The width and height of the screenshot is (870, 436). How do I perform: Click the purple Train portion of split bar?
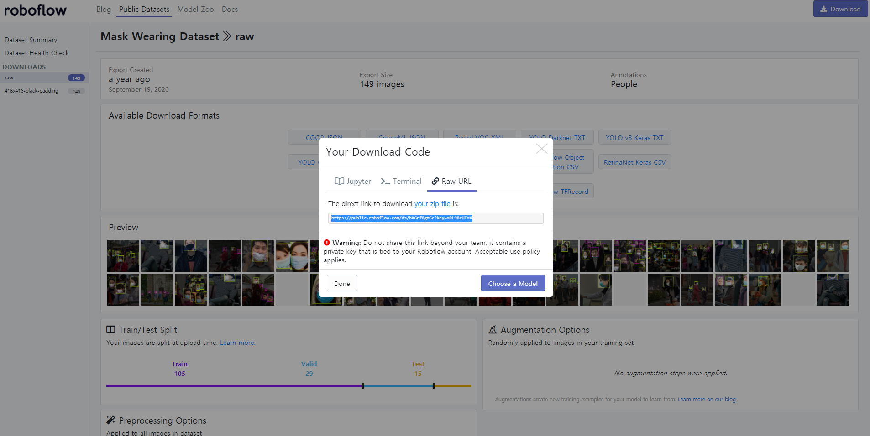(x=234, y=386)
